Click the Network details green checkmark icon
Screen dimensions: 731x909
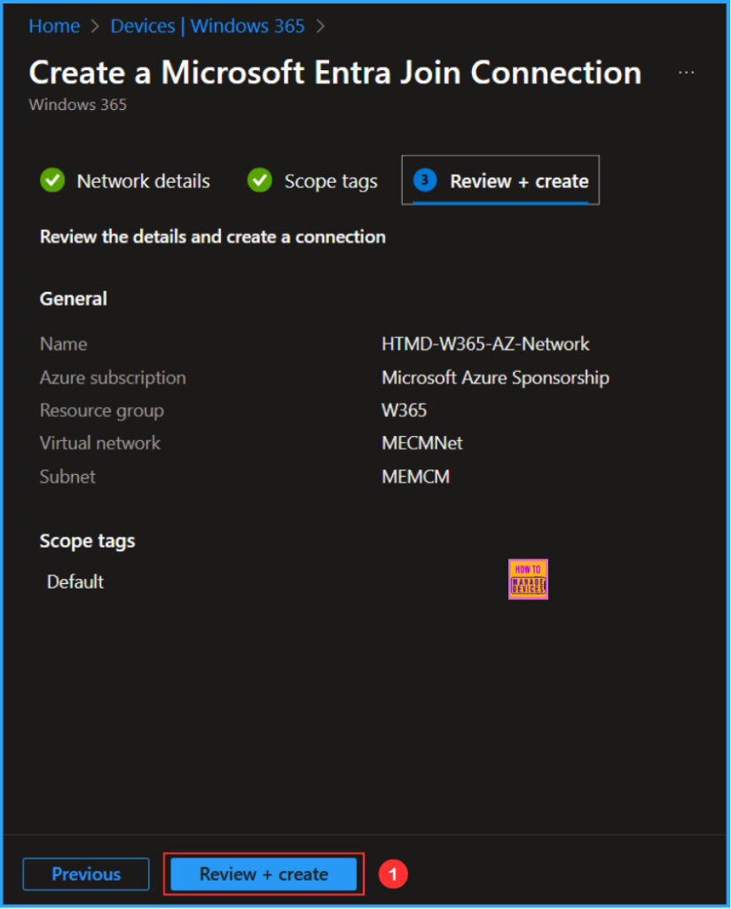[x=52, y=180]
